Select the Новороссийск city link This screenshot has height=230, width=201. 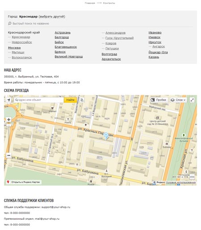pos(22,42)
